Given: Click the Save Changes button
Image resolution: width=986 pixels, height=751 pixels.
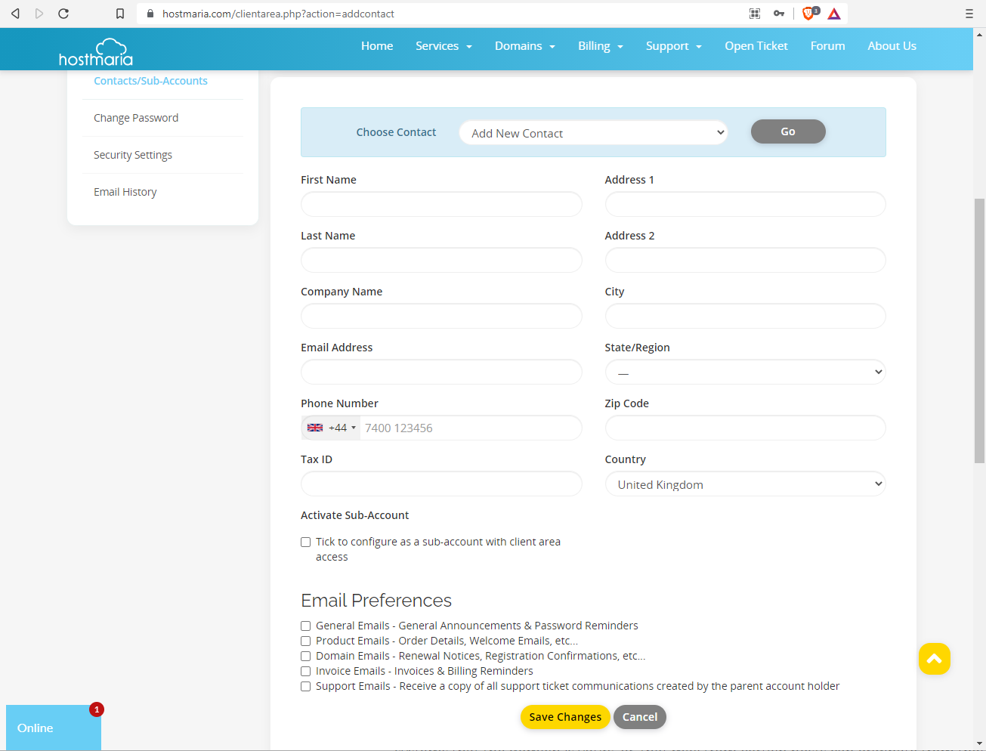Looking at the screenshot, I should [x=564, y=716].
